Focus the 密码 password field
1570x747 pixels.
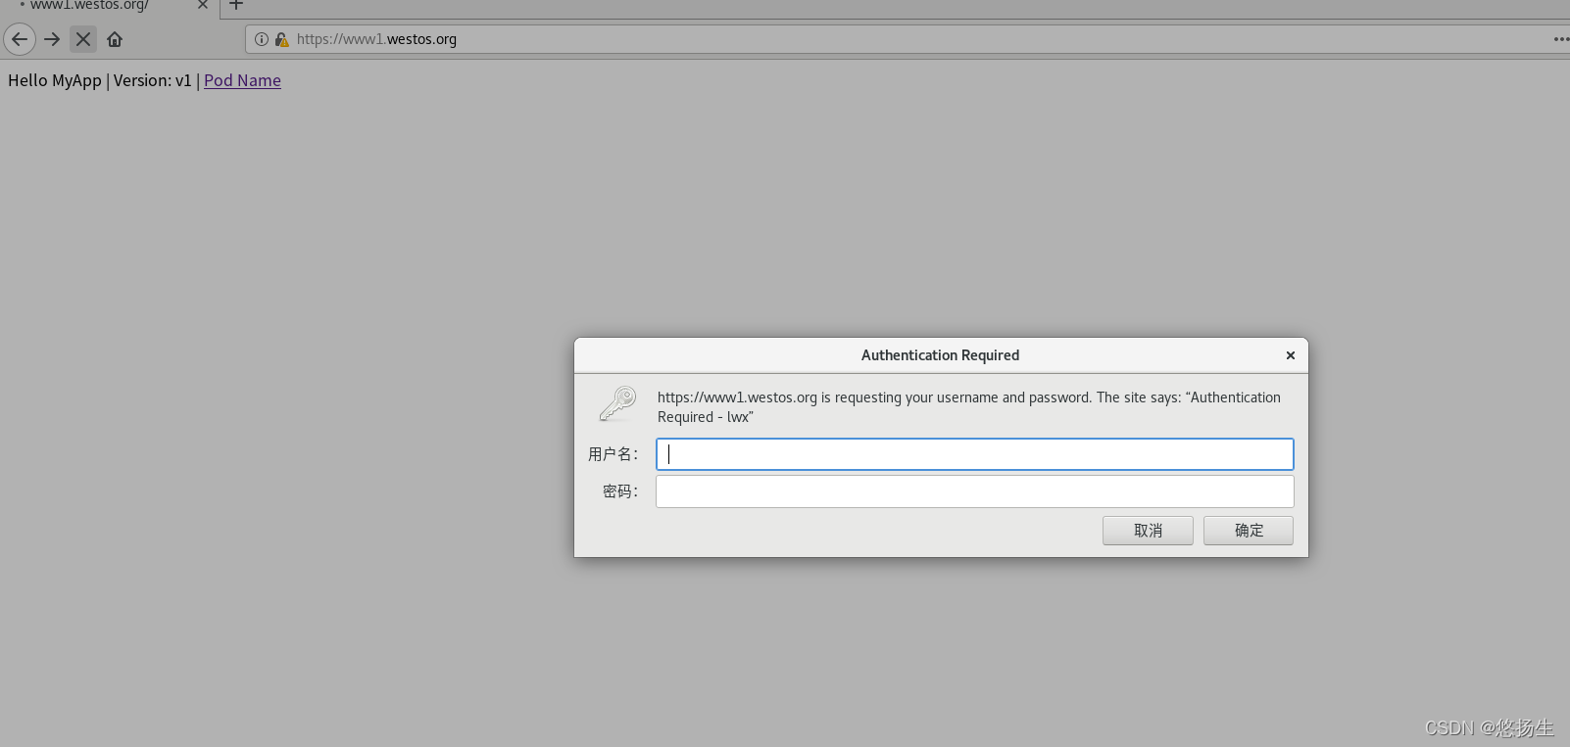tap(975, 491)
